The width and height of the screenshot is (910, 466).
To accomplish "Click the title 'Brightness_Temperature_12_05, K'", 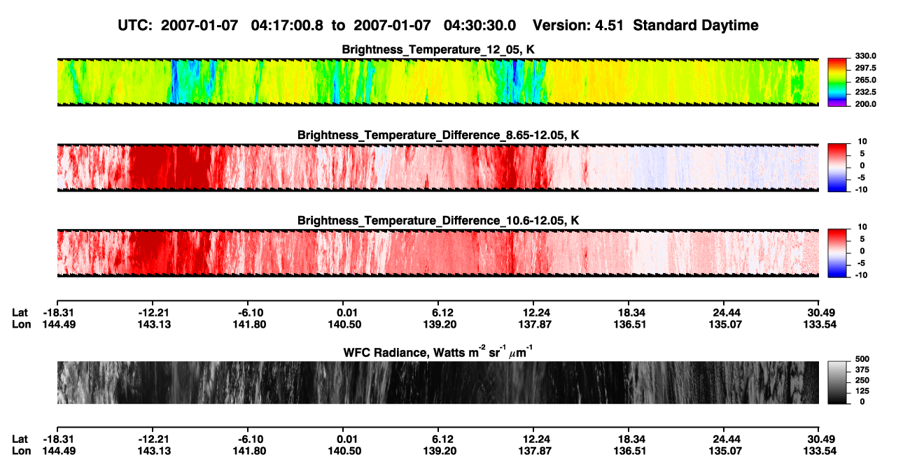I will pos(437,50).
